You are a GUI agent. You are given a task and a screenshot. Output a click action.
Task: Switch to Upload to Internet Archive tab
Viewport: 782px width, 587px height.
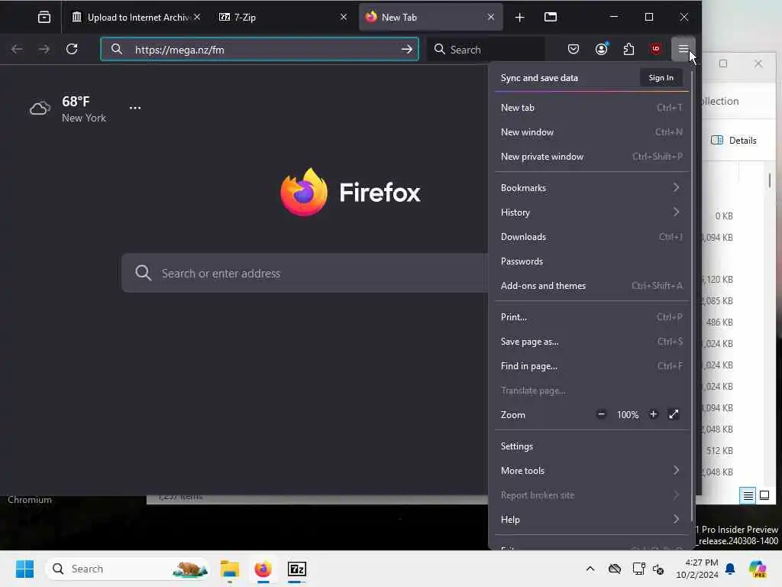click(134, 18)
